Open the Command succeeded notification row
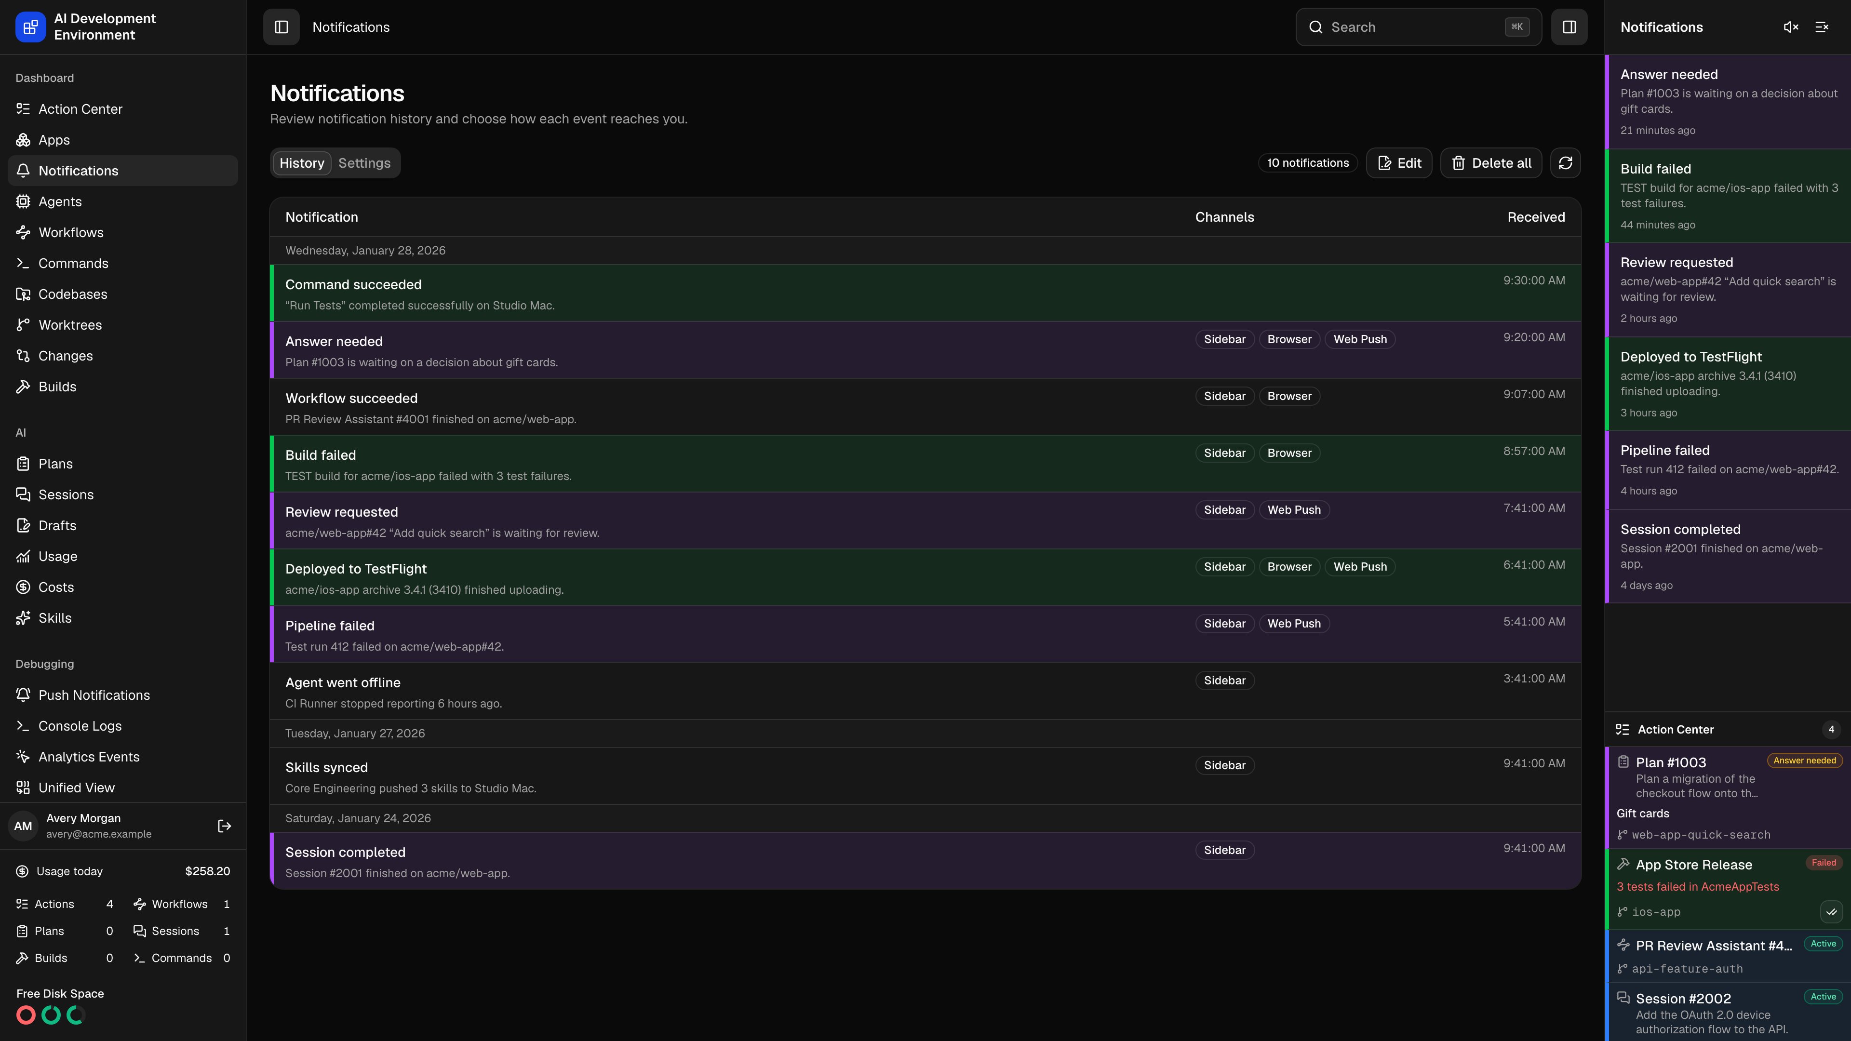Screen dimensions: 1851x1041 click(x=925, y=293)
